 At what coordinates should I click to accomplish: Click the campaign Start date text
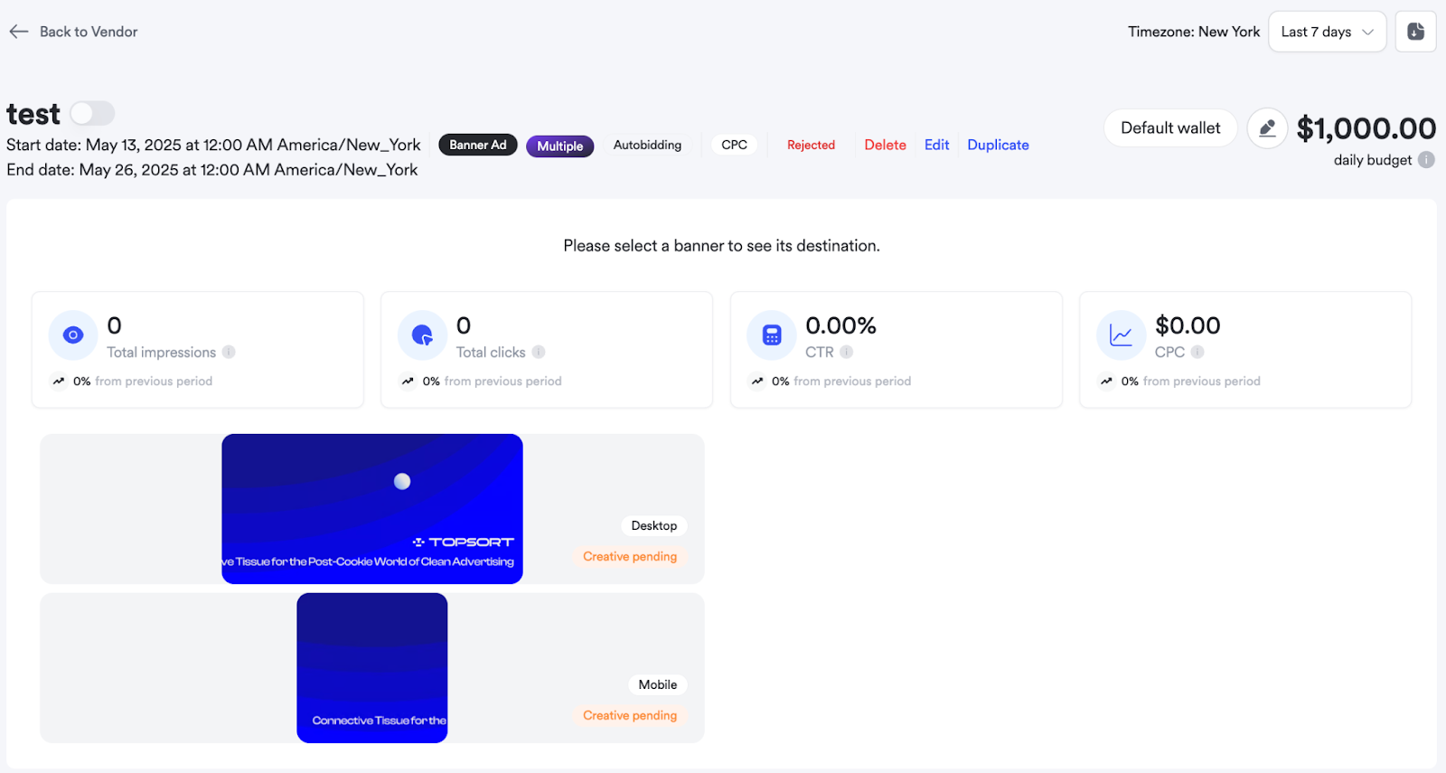pyautogui.click(x=213, y=145)
